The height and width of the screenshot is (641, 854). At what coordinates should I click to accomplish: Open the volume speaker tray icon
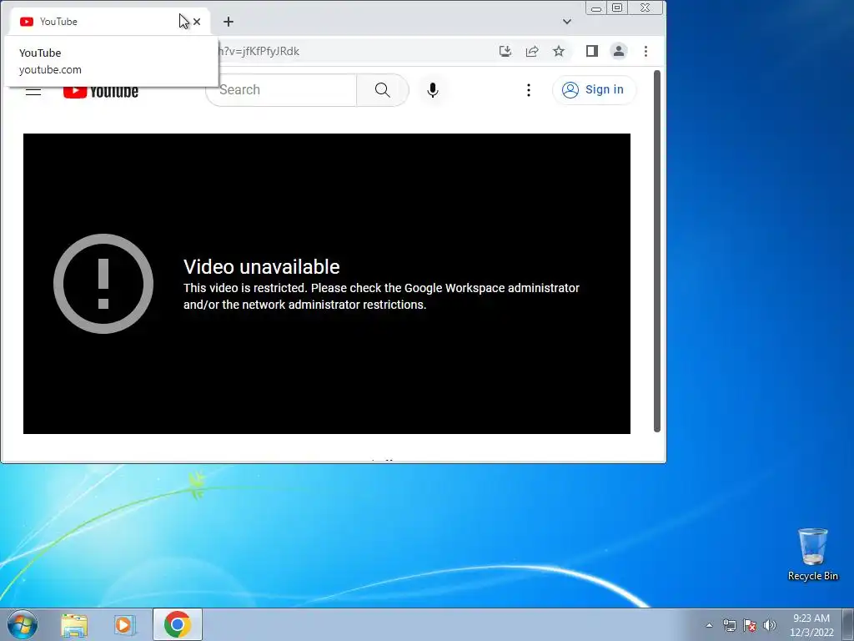pyautogui.click(x=770, y=625)
